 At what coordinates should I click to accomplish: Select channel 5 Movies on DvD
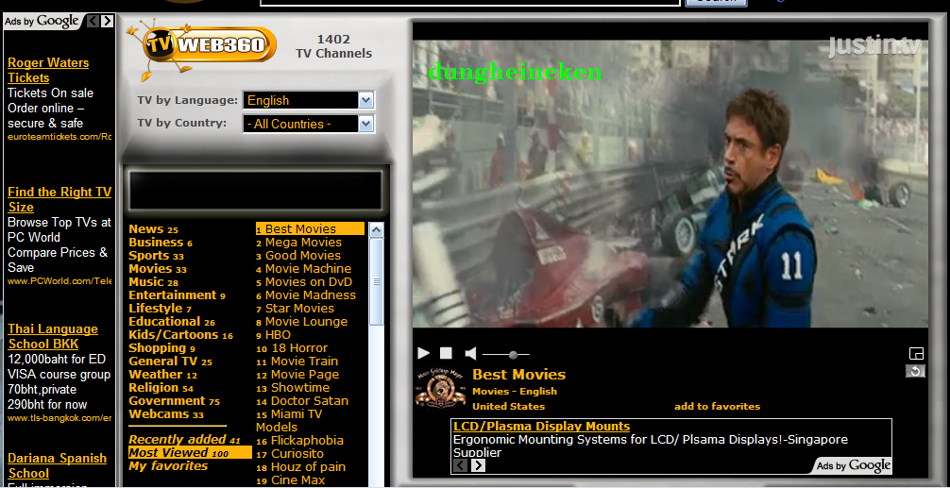304,282
